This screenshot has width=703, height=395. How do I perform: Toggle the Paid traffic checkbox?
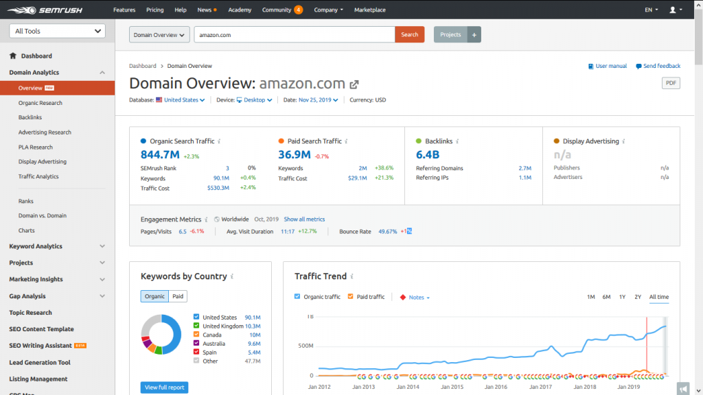(x=351, y=296)
